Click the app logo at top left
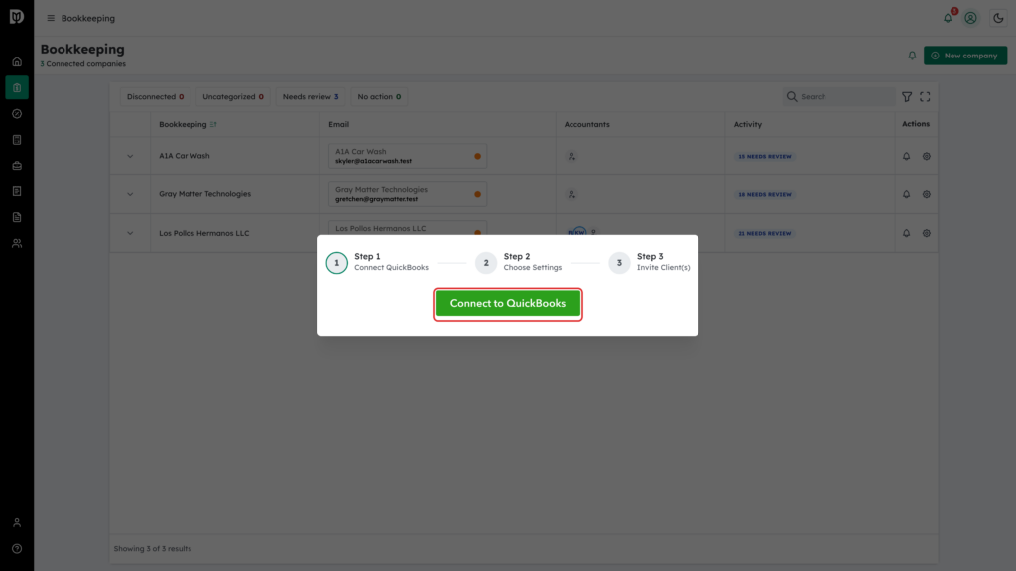The image size is (1016, 571). pos(17,16)
